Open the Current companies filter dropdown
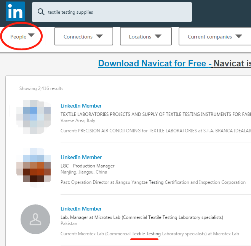Viewport: 251px width, 246px height. [215, 37]
